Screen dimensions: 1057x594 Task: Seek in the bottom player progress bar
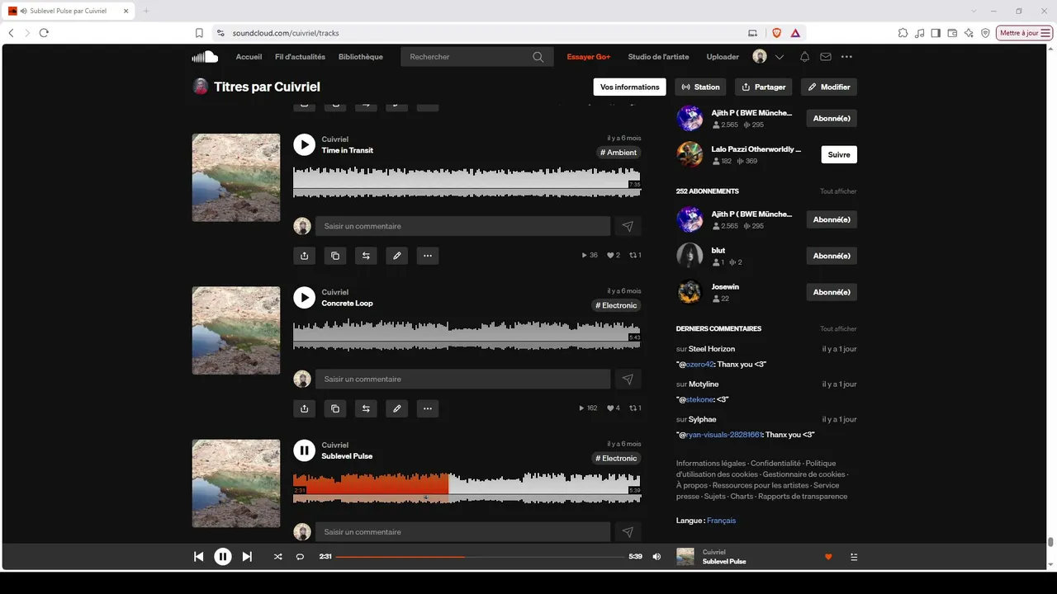point(480,557)
